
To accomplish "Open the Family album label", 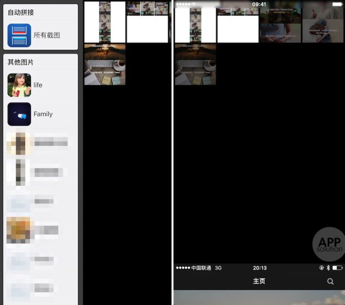I will (x=43, y=114).
